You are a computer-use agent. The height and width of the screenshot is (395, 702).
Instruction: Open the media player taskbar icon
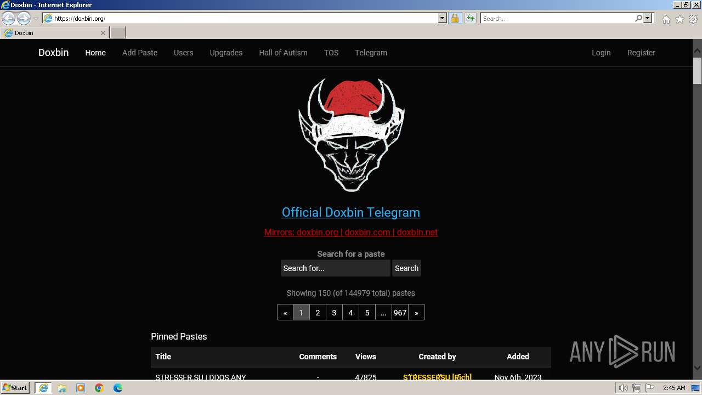[x=81, y=388]
